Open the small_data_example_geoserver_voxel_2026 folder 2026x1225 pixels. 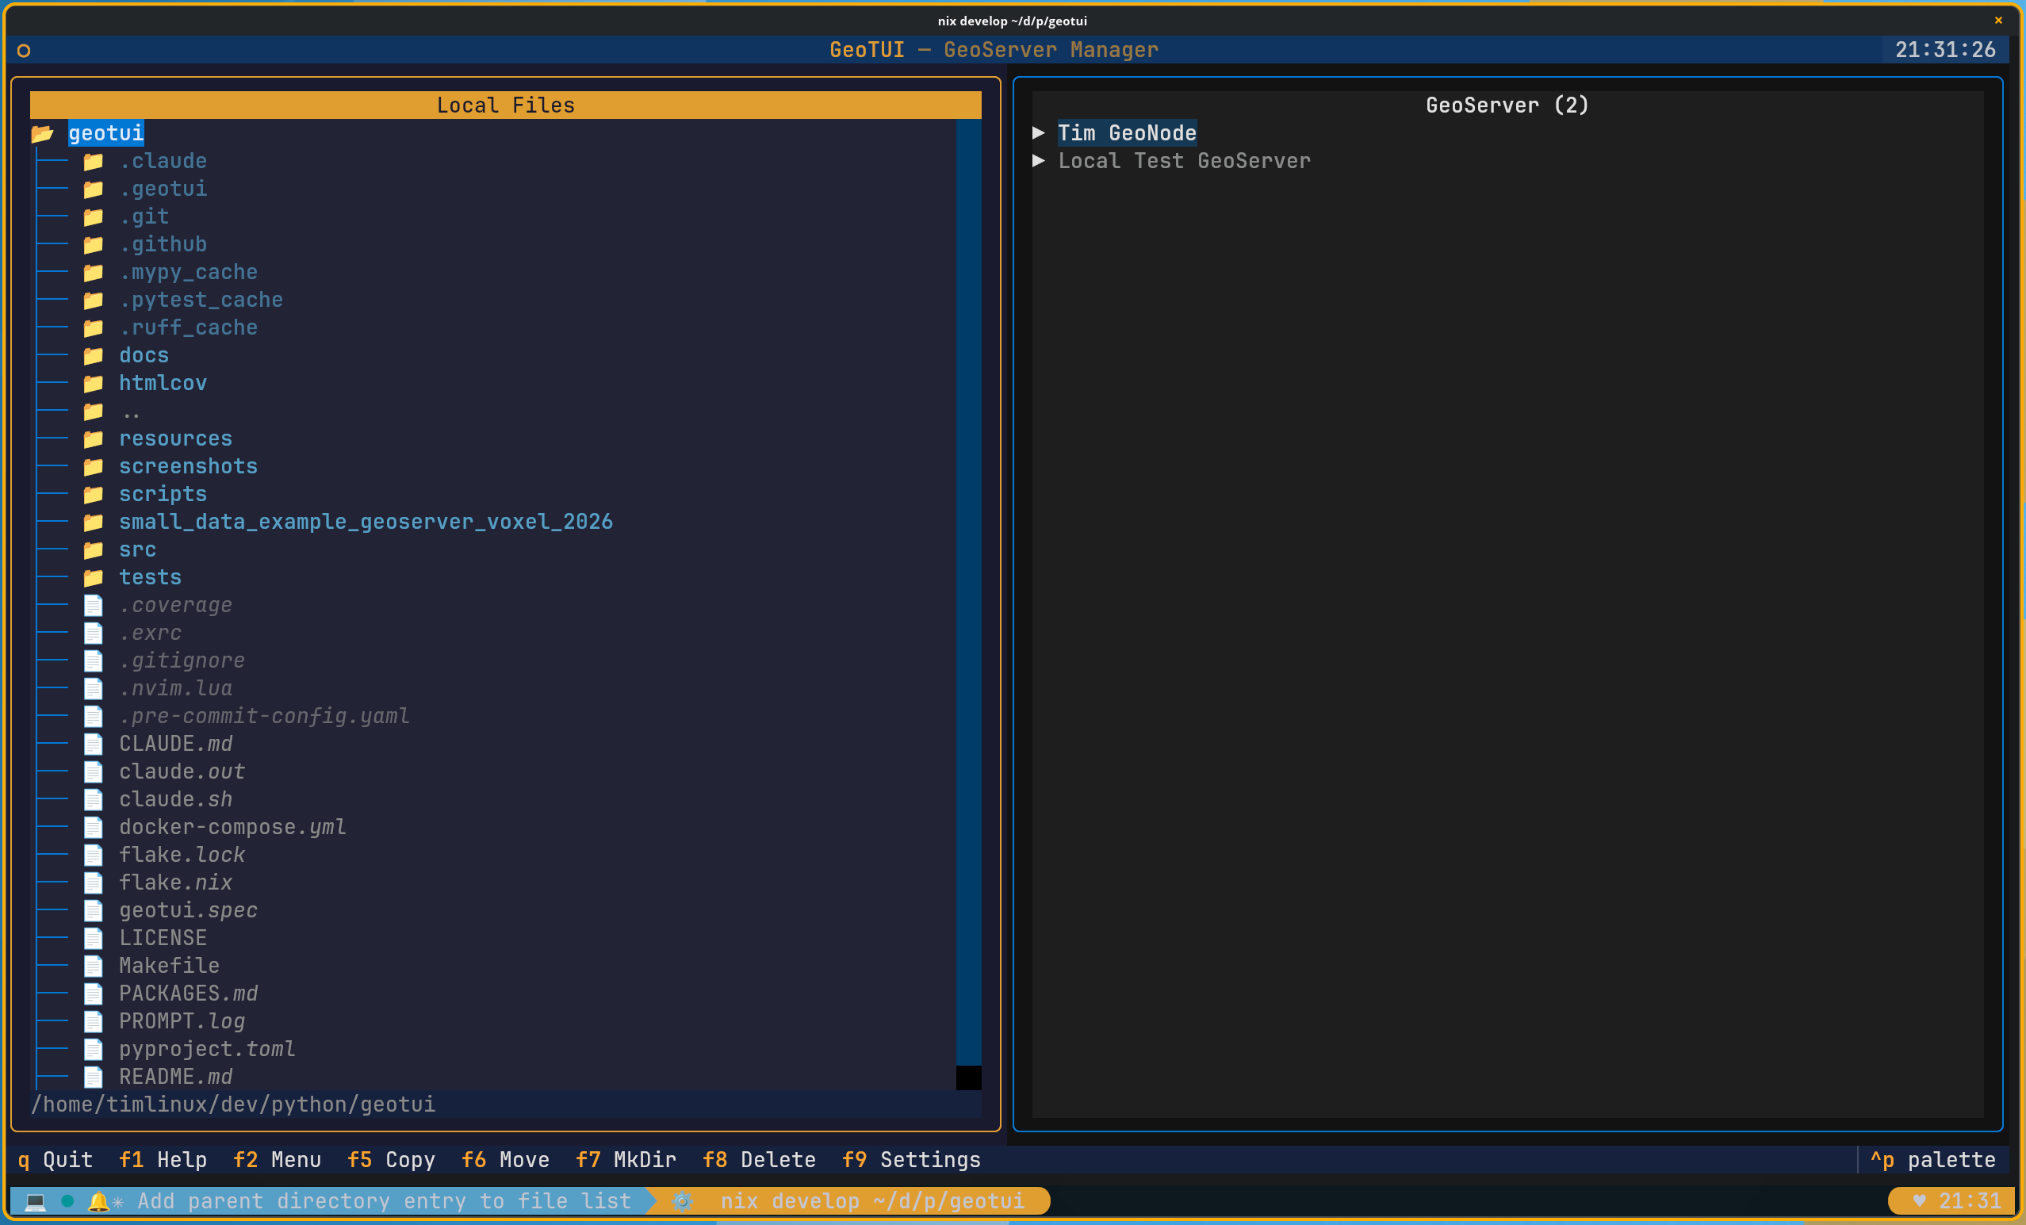(x=366, y=522)
